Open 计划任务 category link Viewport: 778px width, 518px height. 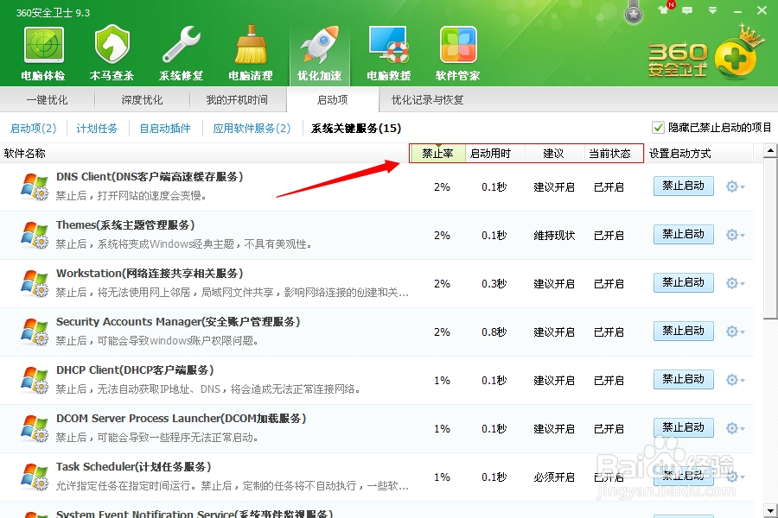(x=97, y=129)
